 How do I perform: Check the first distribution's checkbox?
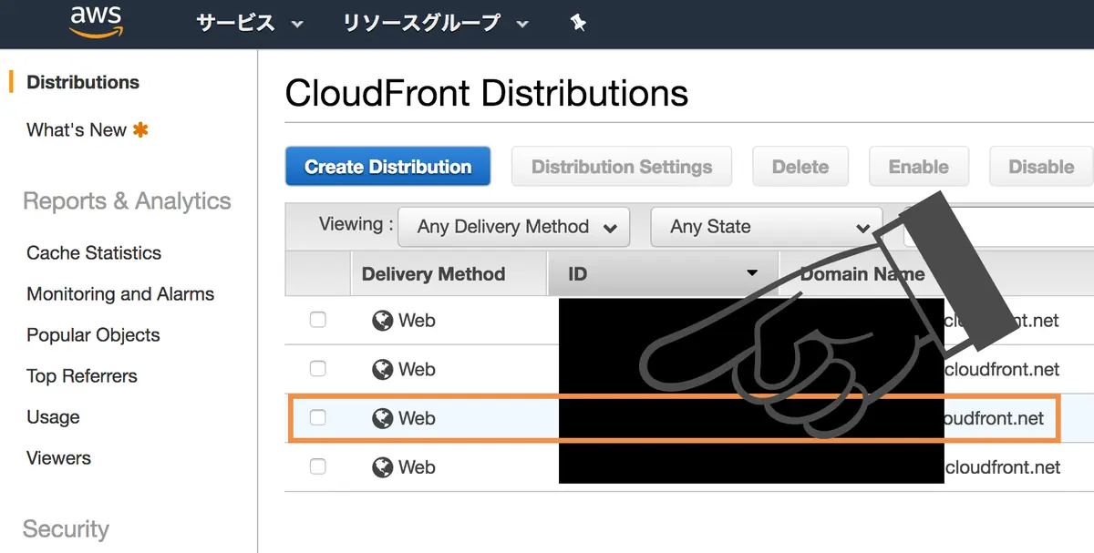click(x=317, y=320)
